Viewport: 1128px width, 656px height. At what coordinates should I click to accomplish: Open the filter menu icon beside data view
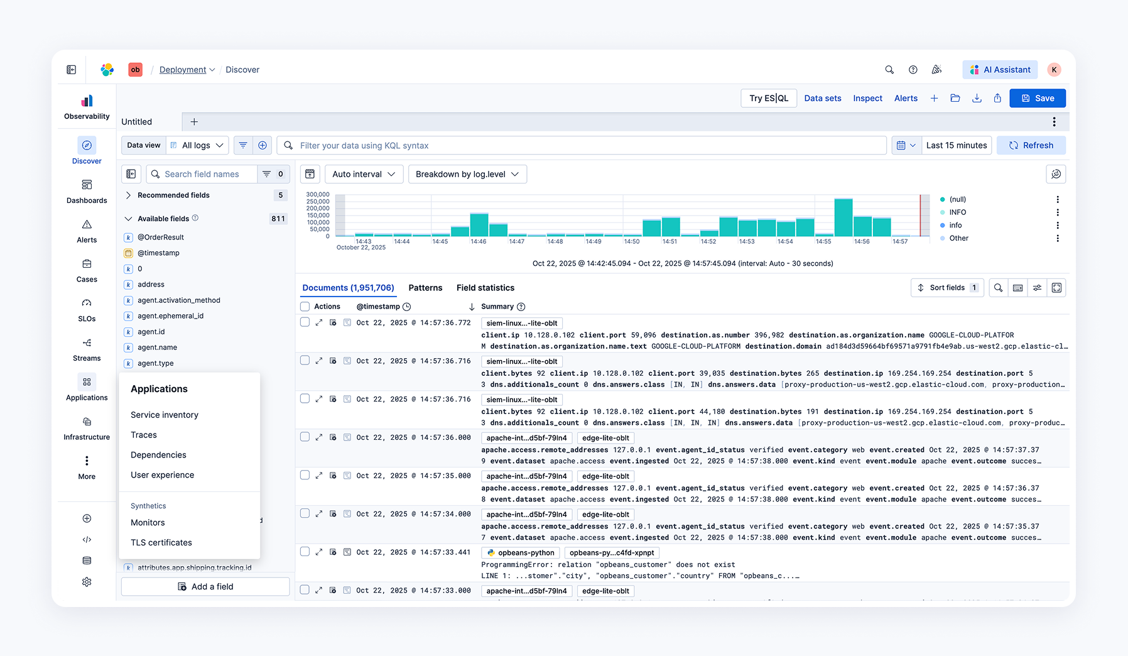click(243, 145)
